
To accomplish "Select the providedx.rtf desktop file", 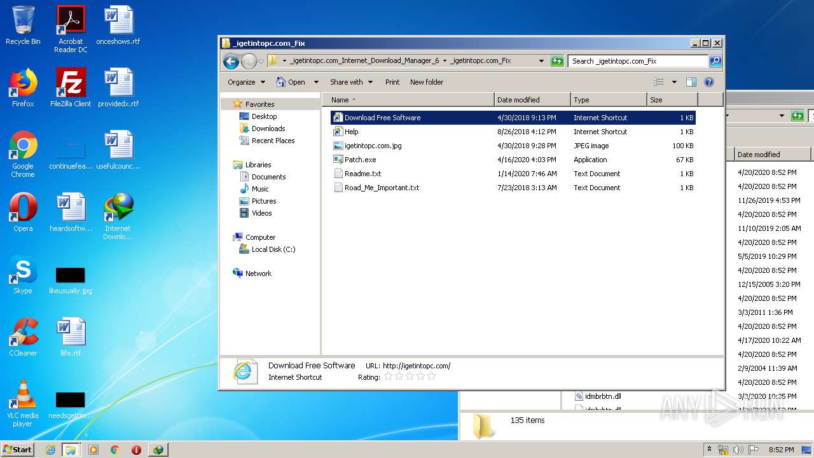I will click(118, 88).
